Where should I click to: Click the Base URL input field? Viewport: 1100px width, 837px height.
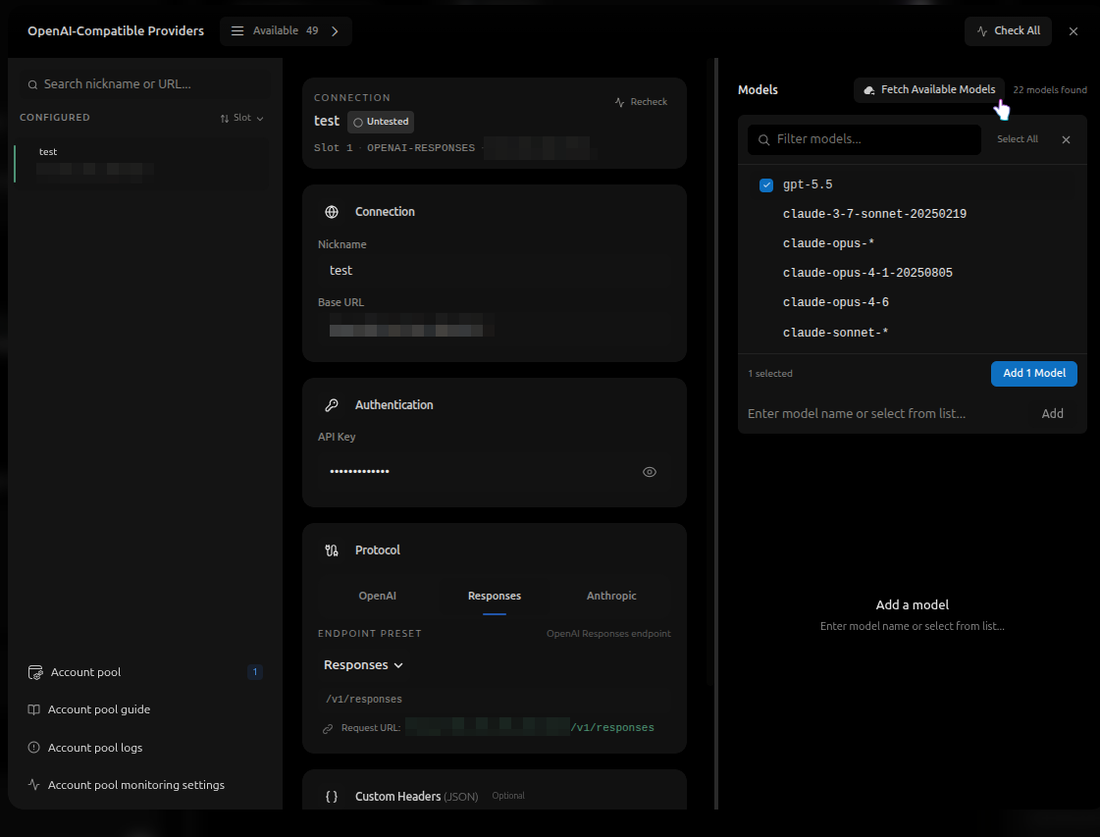coord(494,329)
